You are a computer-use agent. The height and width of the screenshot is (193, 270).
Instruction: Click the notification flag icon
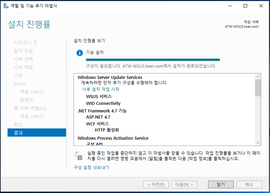click(x=78, y=156)
